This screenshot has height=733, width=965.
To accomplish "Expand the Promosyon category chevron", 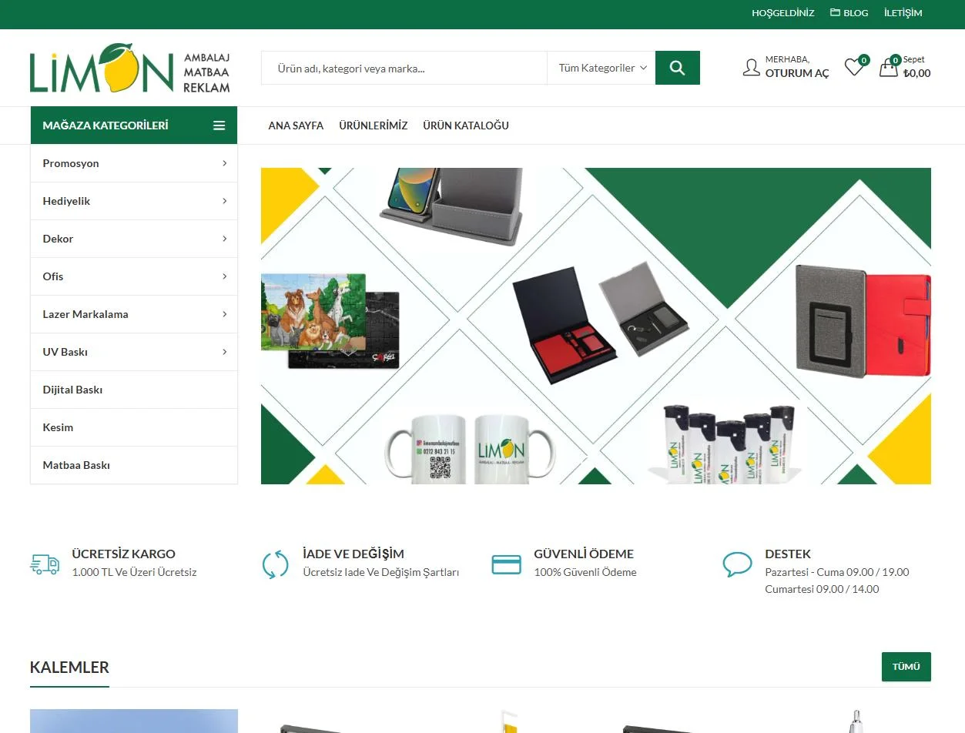I will (224, 163).
